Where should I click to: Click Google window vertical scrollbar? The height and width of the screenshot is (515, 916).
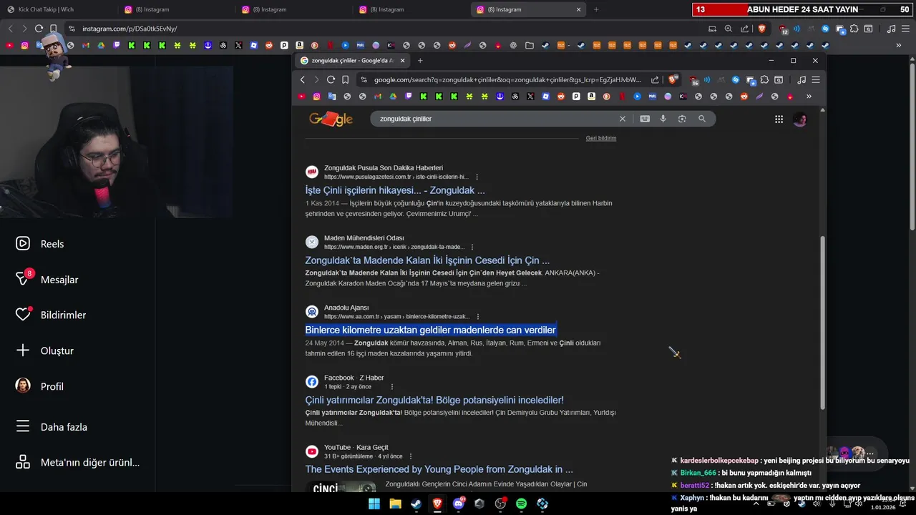tap(822, 322)
